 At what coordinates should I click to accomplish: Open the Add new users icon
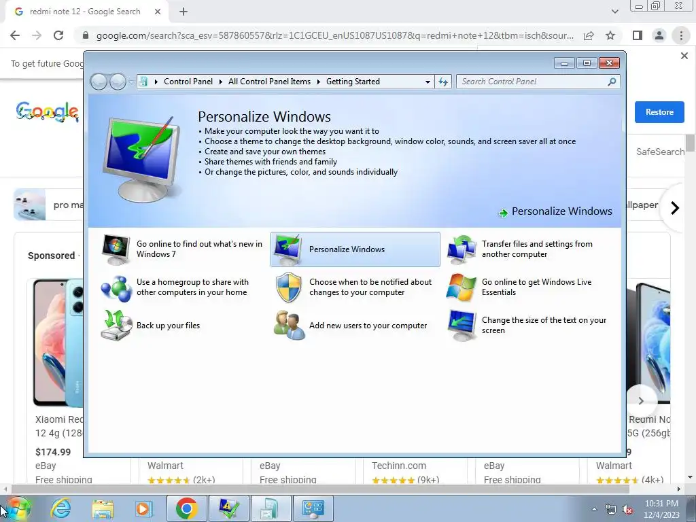pos(289,326)
